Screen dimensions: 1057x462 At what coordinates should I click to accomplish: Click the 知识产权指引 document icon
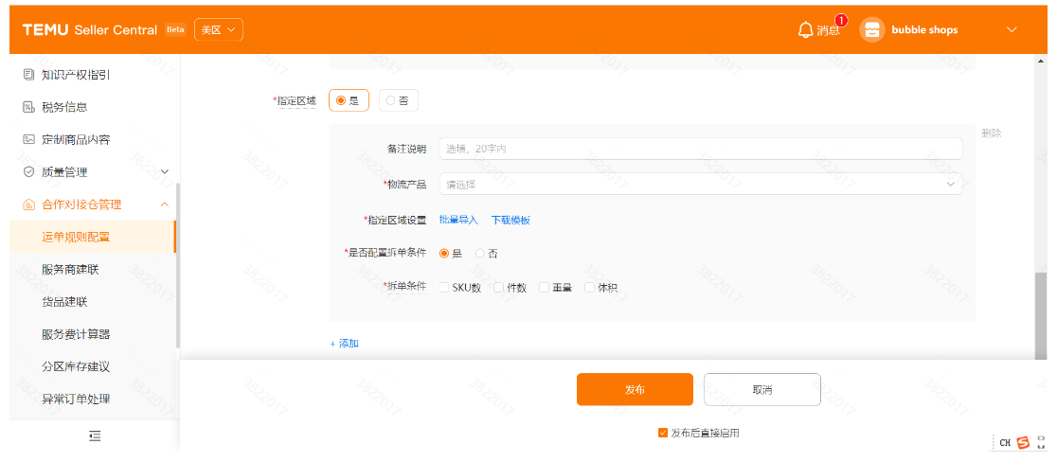tap(28, 75)
